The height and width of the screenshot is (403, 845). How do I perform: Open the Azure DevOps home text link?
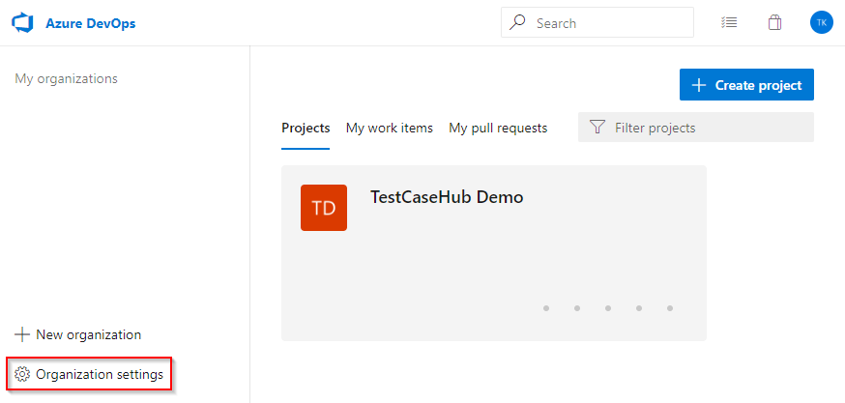tap(90, 23)
